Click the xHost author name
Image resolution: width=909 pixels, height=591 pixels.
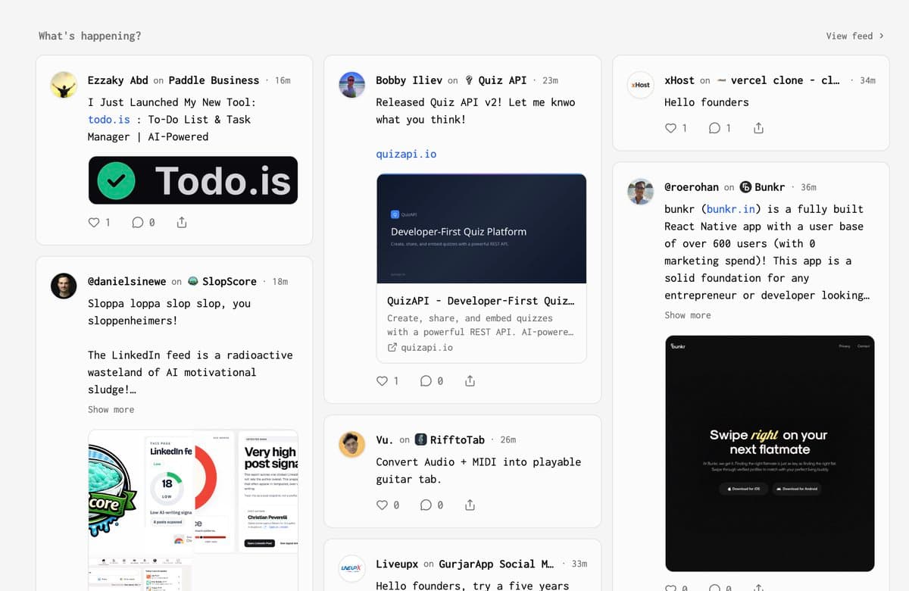(x=679, y=80)
